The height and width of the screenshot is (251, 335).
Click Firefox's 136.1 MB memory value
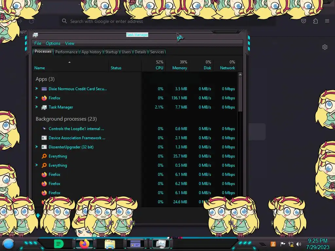click(179, 98)
